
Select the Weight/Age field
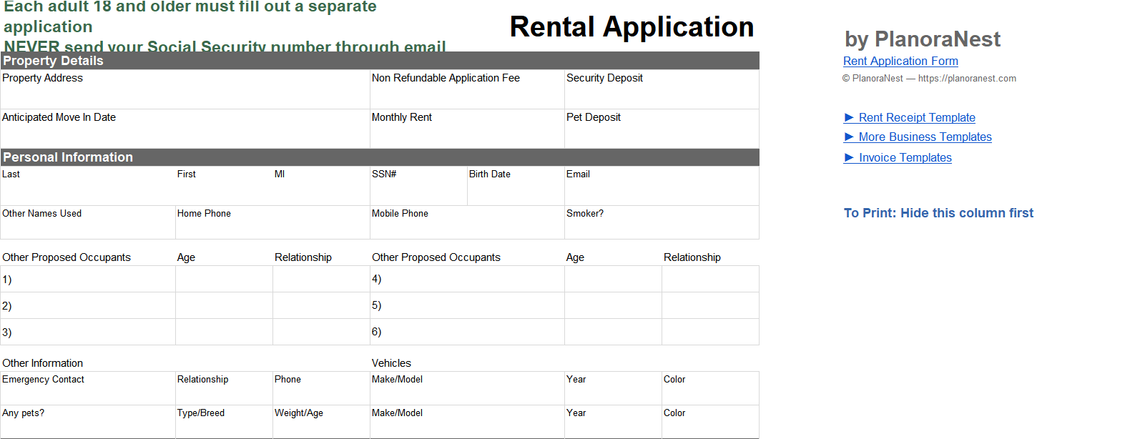pyautogui.click(x=321, y=422)
